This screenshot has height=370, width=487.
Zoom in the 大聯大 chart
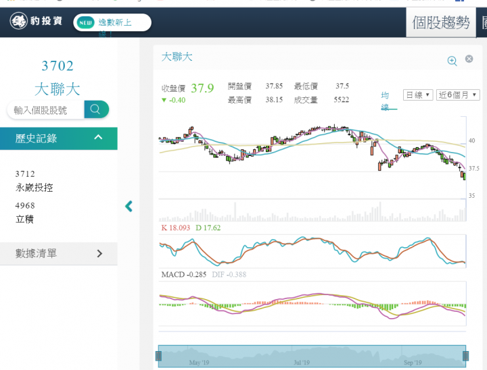coord(452,61)
